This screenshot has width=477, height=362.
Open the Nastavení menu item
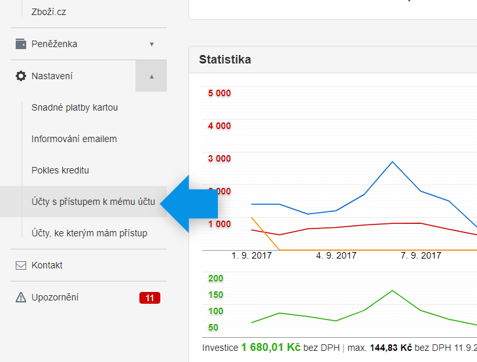pos(52,76)
